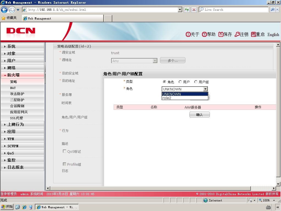
Task: Click the new tab button
Action: tap(108, 18)
